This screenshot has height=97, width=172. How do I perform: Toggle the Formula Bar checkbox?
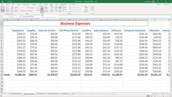click(x=27, y=8)
